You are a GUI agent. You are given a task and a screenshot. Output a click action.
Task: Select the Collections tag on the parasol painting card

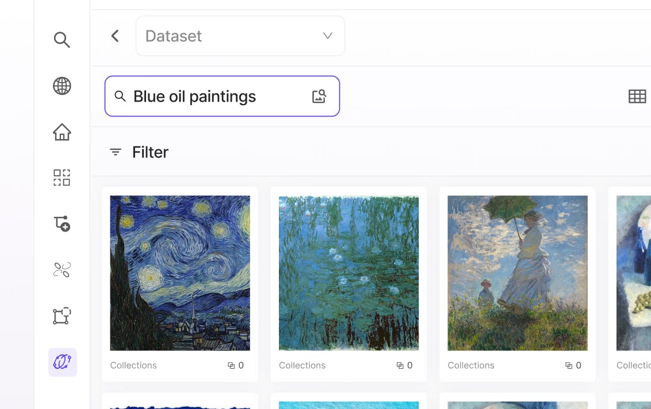(x=471, y=365)
